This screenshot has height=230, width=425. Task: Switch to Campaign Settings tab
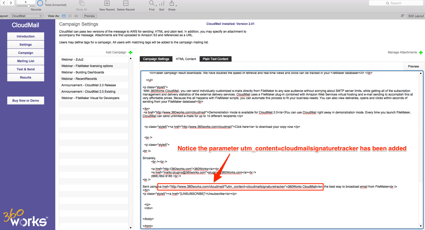(156, 59)
